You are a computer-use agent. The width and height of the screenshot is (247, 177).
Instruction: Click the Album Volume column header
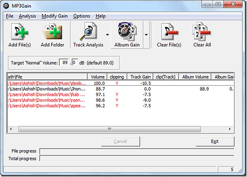[195, 77]
